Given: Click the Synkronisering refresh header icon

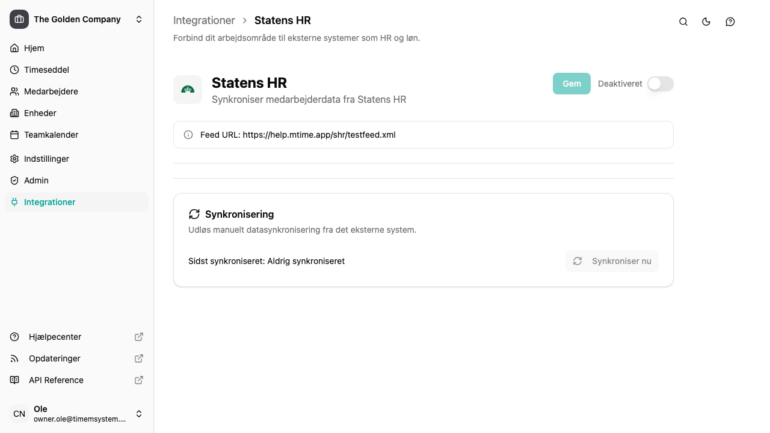Looking at the screenshot, I should (194, 214).
